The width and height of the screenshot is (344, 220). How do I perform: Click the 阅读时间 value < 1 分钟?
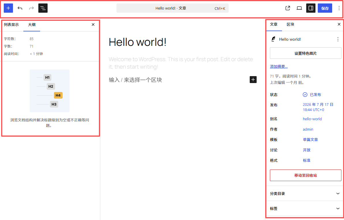[36, 54]
